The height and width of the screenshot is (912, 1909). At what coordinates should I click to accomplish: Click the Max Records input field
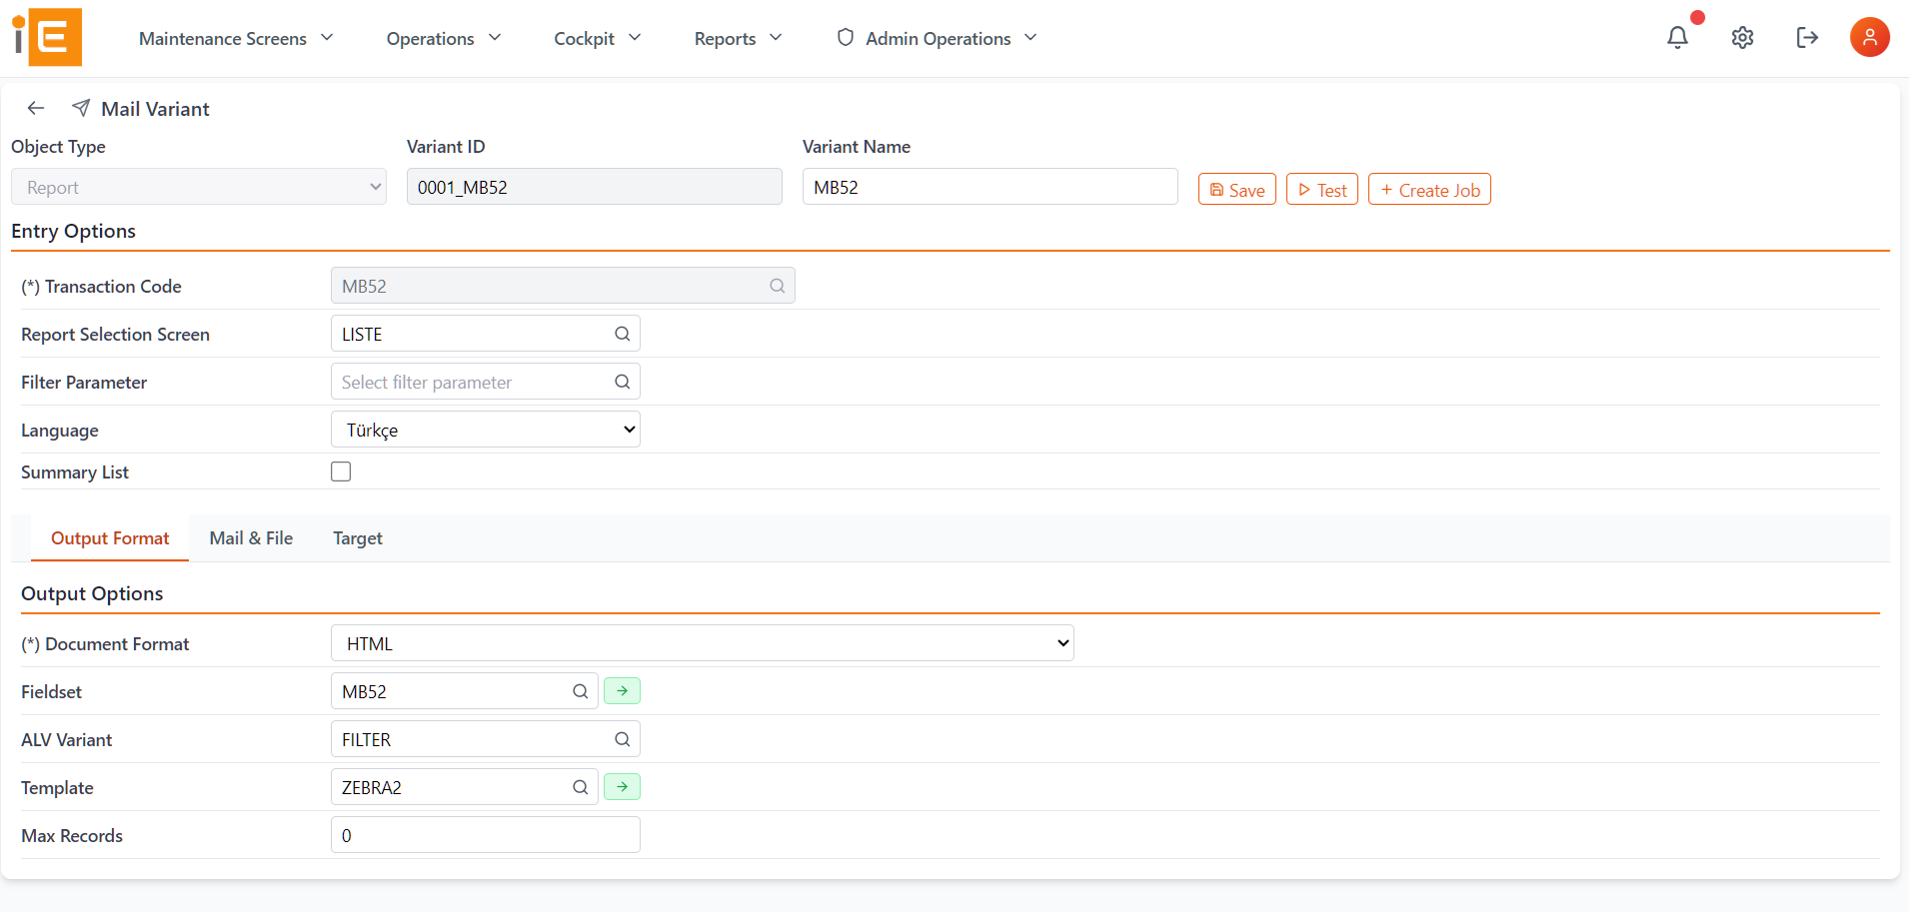pos(485,834)
